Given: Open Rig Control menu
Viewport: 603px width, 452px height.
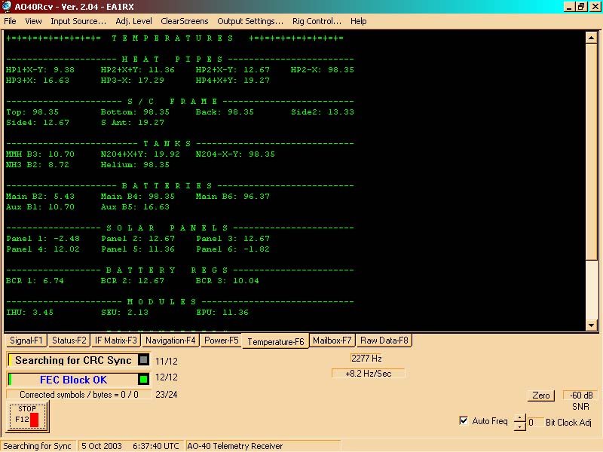Looking at the screenshot, I should [x=317, y=21].
